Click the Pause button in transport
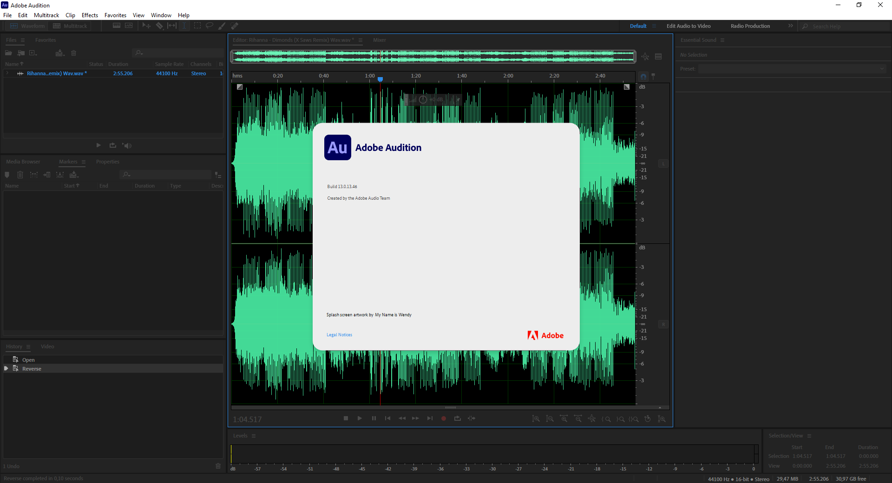The height and width of the screenshot is (483, 892). pos(374,418)
